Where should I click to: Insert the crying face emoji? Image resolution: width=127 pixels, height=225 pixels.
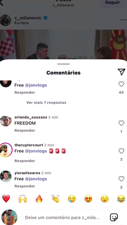[x=72, y=199]
